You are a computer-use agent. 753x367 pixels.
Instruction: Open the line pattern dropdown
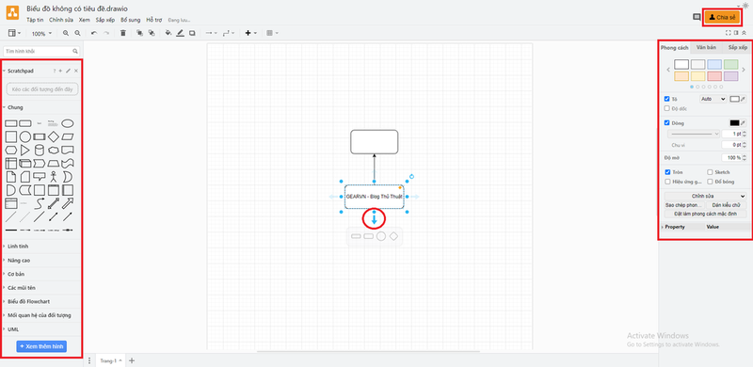pyautogui.click(x=694, y=134)
